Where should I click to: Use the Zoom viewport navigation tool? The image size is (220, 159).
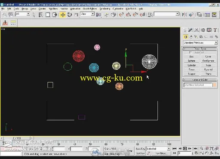tap(202, 148)
